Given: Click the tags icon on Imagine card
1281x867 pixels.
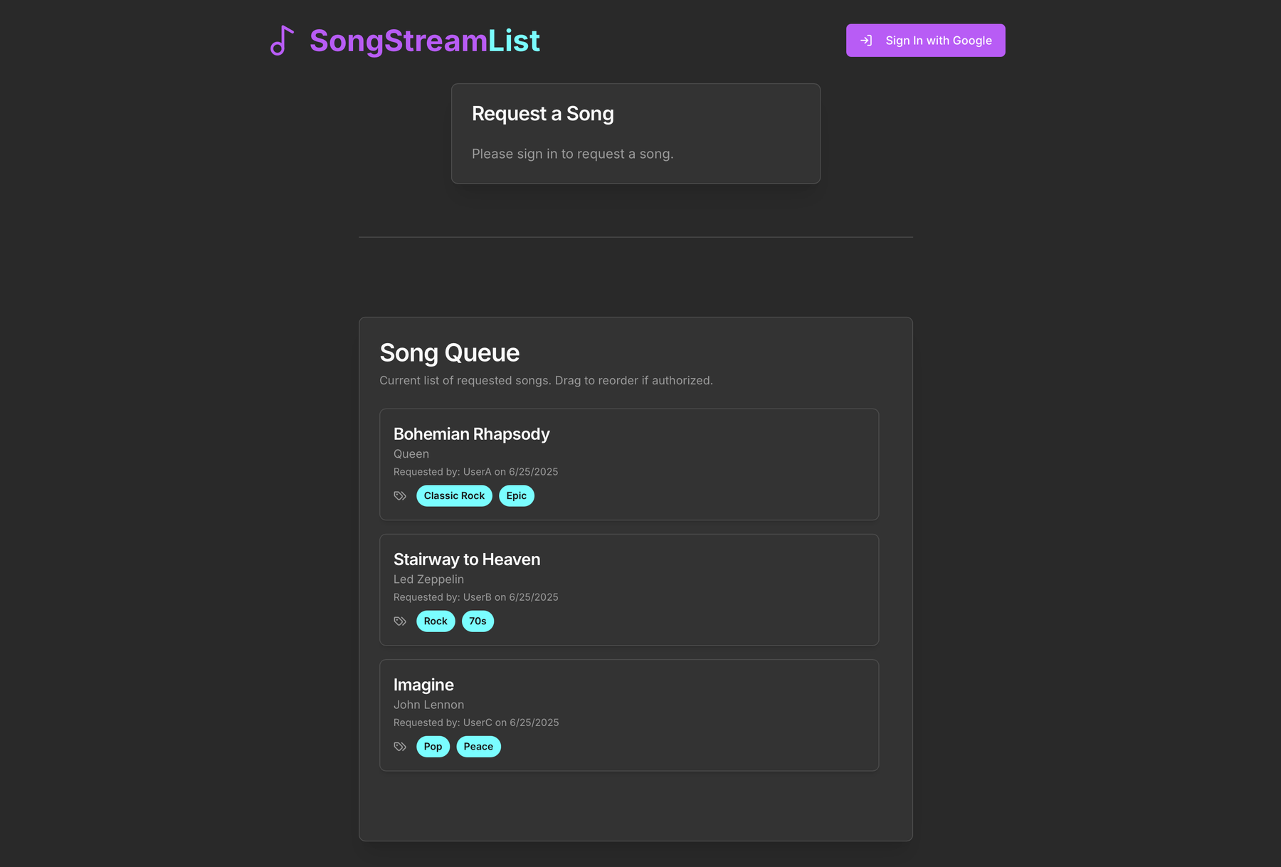Looking at the screenshot, I should (400, 747).
